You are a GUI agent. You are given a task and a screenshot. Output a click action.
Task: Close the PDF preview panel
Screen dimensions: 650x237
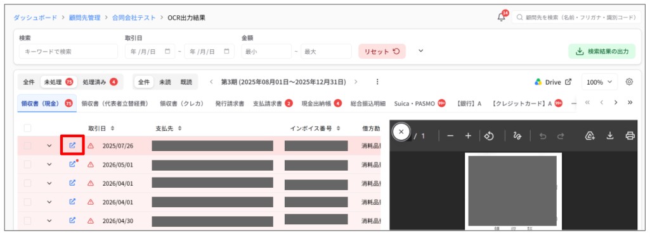401,132
